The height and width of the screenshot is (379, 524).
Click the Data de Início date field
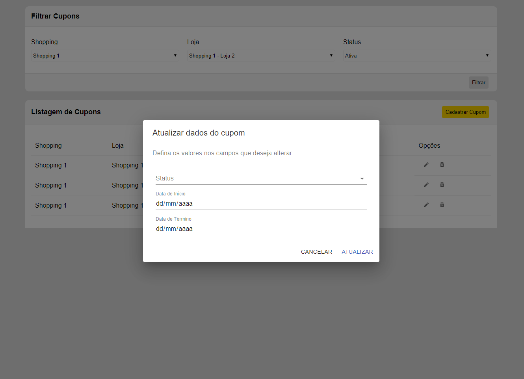click(x=236, y=203)
